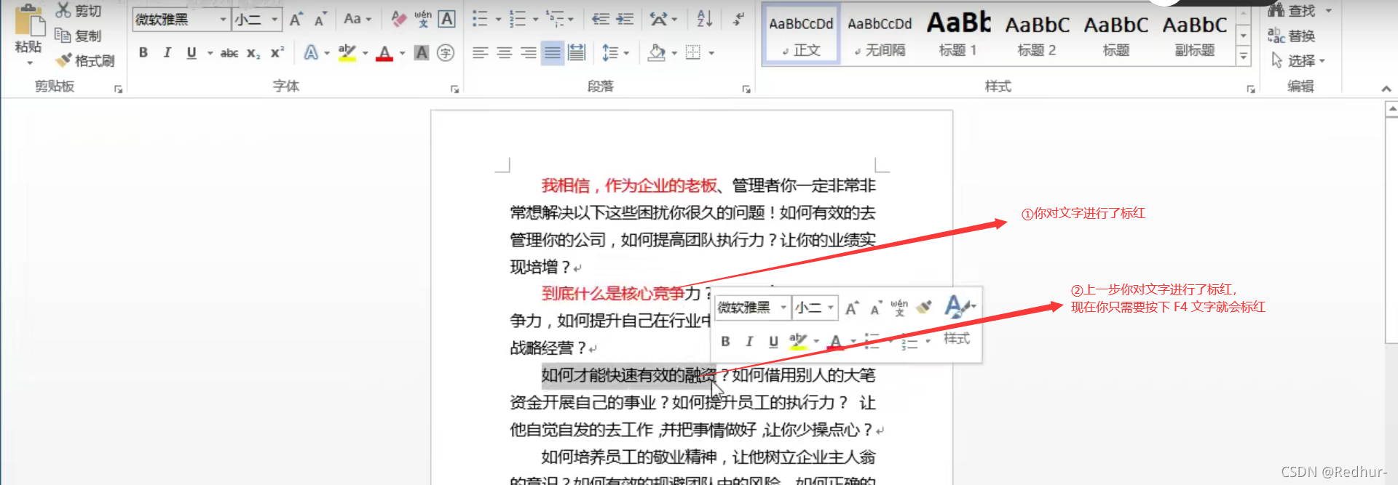This screenshot has height=485, width=1398.
Task: Center text in the paragraph group
Action: tap(504, 52)
